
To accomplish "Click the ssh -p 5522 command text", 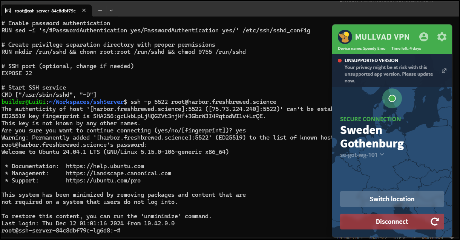I will click(203, 102).
